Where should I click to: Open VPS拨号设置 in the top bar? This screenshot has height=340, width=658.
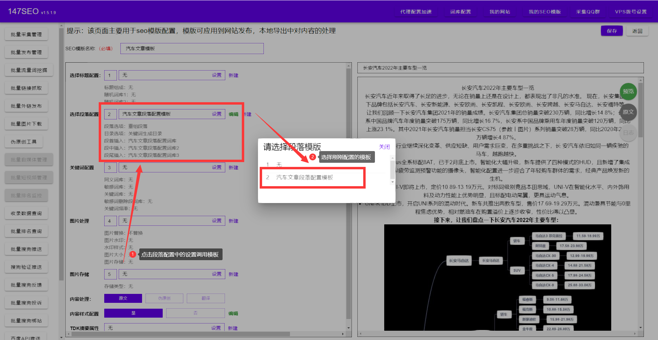pos(630,12)
